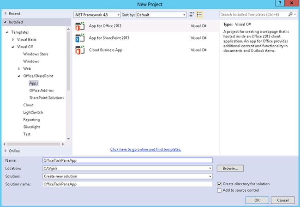Click the Browse... button
This screenshot has width=300, height=207.
pos(230,168)
